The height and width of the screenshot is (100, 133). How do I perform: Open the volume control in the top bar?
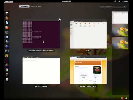119,1
